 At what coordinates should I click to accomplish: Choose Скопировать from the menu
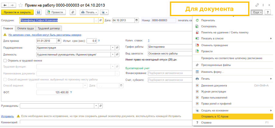[233, 26]
